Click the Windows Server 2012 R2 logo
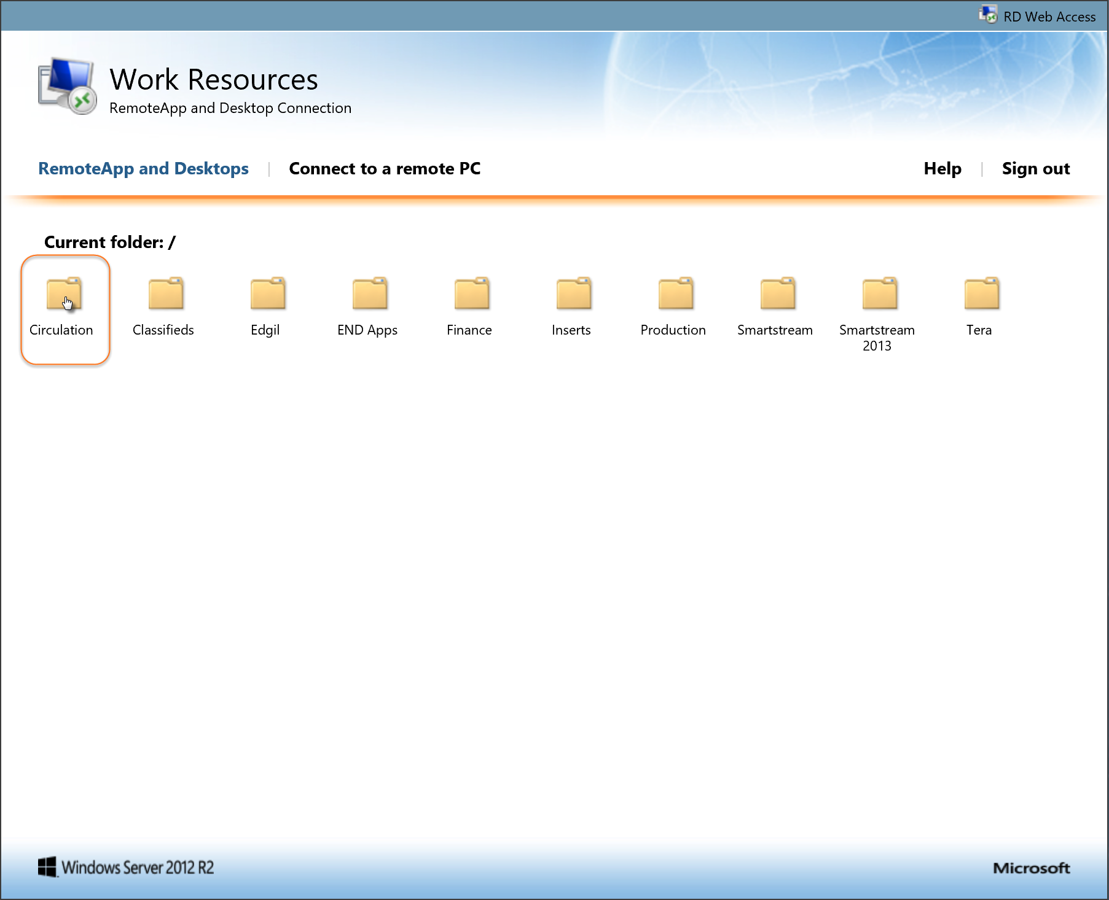Screen dimensions: 1109x900 tap(126, 867)
